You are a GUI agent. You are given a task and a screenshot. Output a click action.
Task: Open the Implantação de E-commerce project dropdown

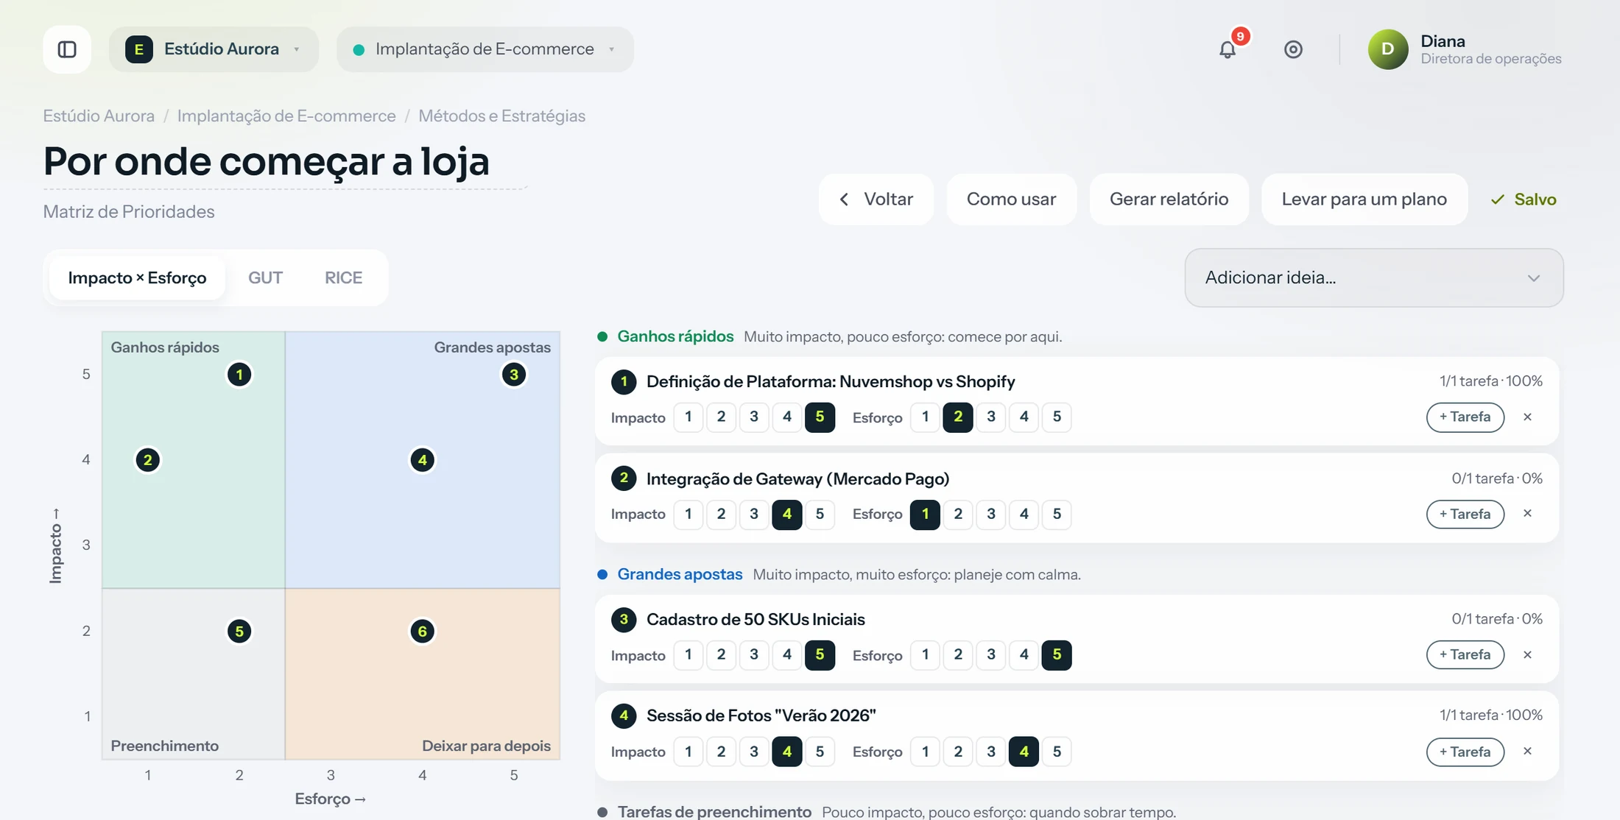485,49
